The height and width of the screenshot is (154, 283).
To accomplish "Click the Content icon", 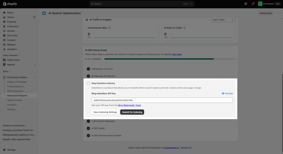I will 4,40.
